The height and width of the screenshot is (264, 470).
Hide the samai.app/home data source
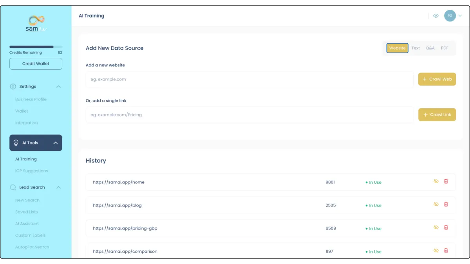pyautogui.click(x=436, y=181)
